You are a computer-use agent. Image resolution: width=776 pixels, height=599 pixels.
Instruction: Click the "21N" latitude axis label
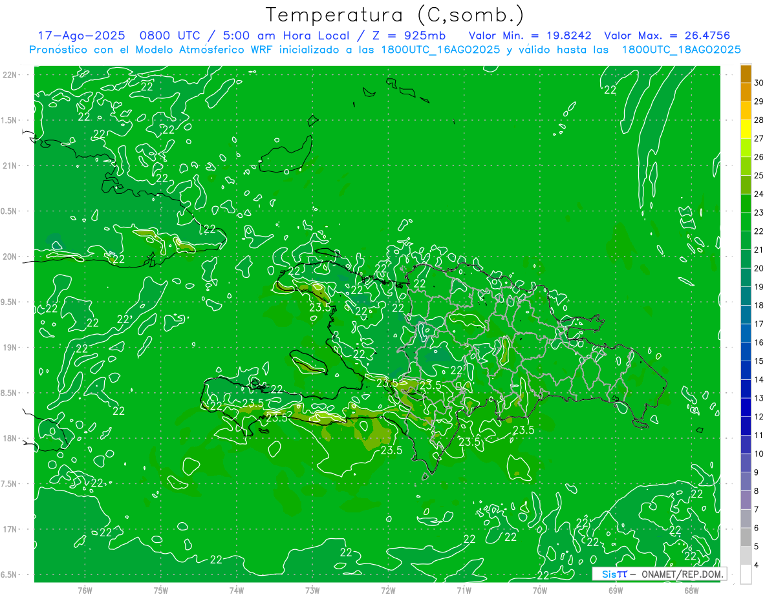[x=9, y=165]
